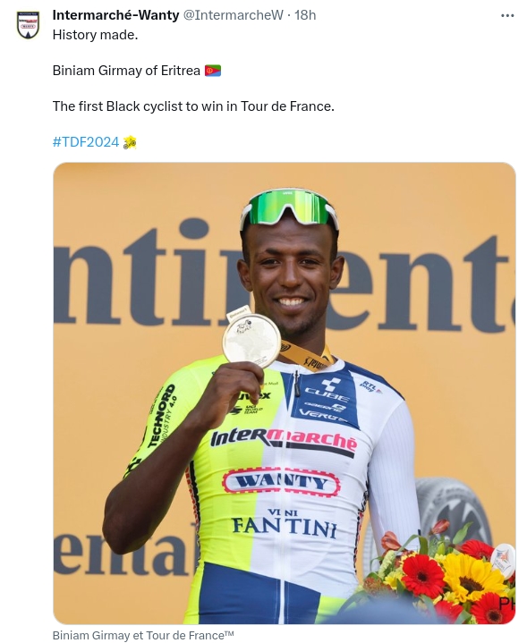Click the Intermarché logo on the jersey
The image size is (527, 643).
tap(284, 440)
